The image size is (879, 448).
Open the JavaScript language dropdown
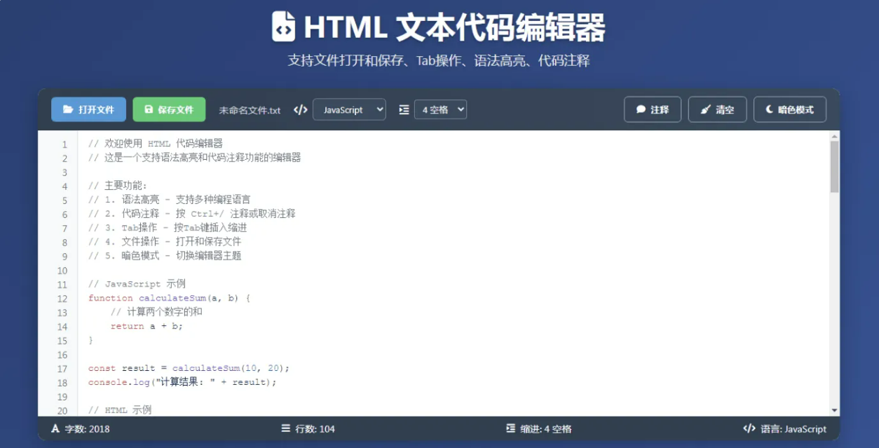[x=349, y=109]
